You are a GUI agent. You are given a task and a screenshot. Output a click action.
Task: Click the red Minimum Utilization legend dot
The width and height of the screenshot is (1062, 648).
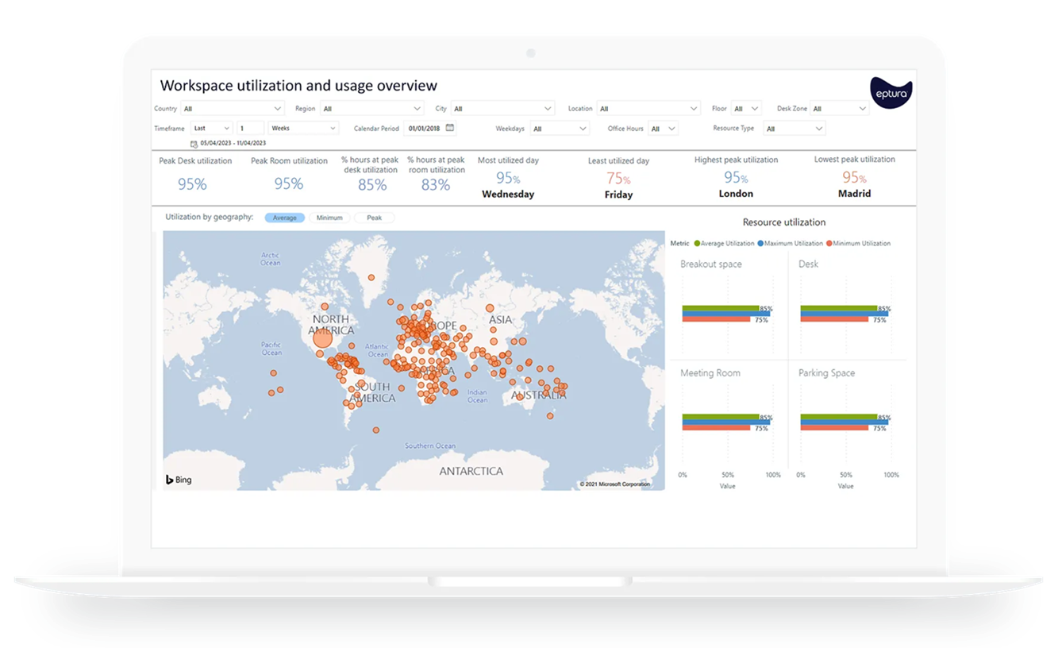[x=829, y=244]
